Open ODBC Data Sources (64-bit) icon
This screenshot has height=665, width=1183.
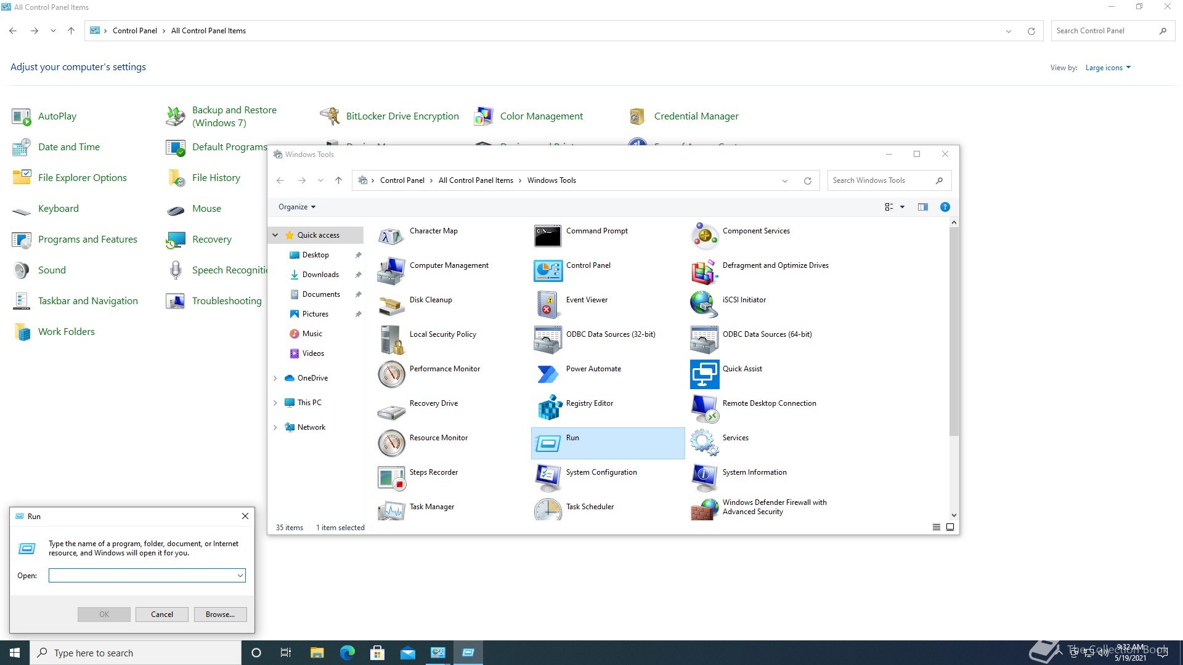[x=704, y=339]
